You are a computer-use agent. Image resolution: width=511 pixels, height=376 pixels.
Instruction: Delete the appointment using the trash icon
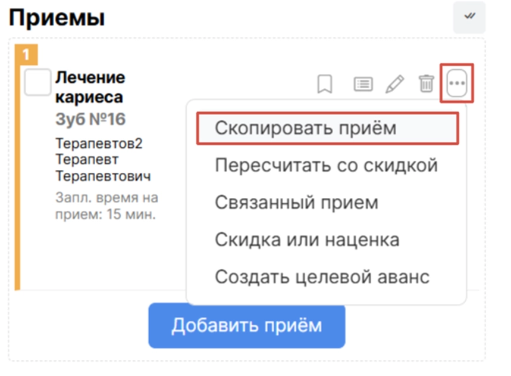pyautogui.click(x=426, y=84)
